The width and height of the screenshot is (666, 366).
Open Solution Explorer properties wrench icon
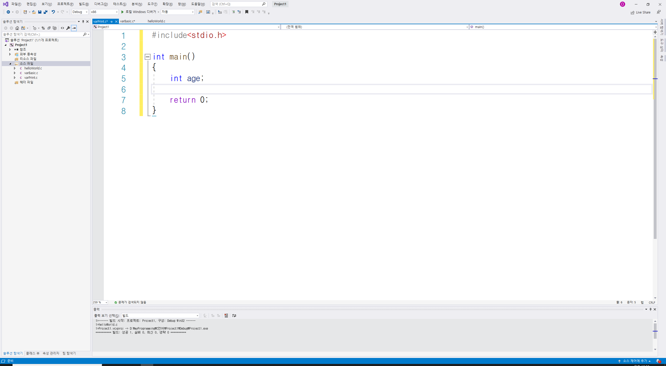68,28
